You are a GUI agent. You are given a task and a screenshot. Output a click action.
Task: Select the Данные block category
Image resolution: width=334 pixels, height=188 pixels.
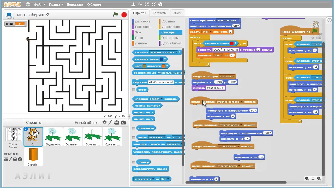pos(141,43)
